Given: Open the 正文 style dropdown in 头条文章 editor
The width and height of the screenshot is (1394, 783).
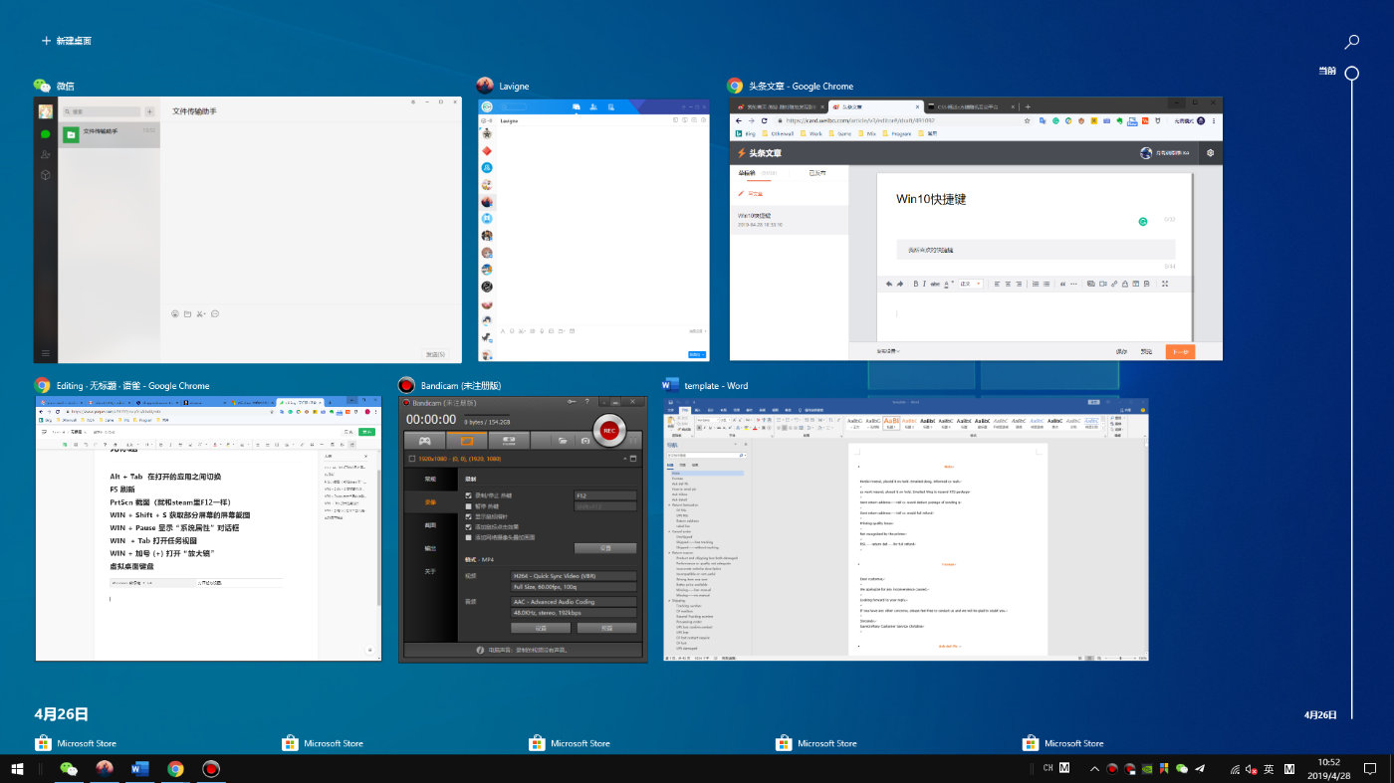Looking at the screenshot, I should (971, 284).
